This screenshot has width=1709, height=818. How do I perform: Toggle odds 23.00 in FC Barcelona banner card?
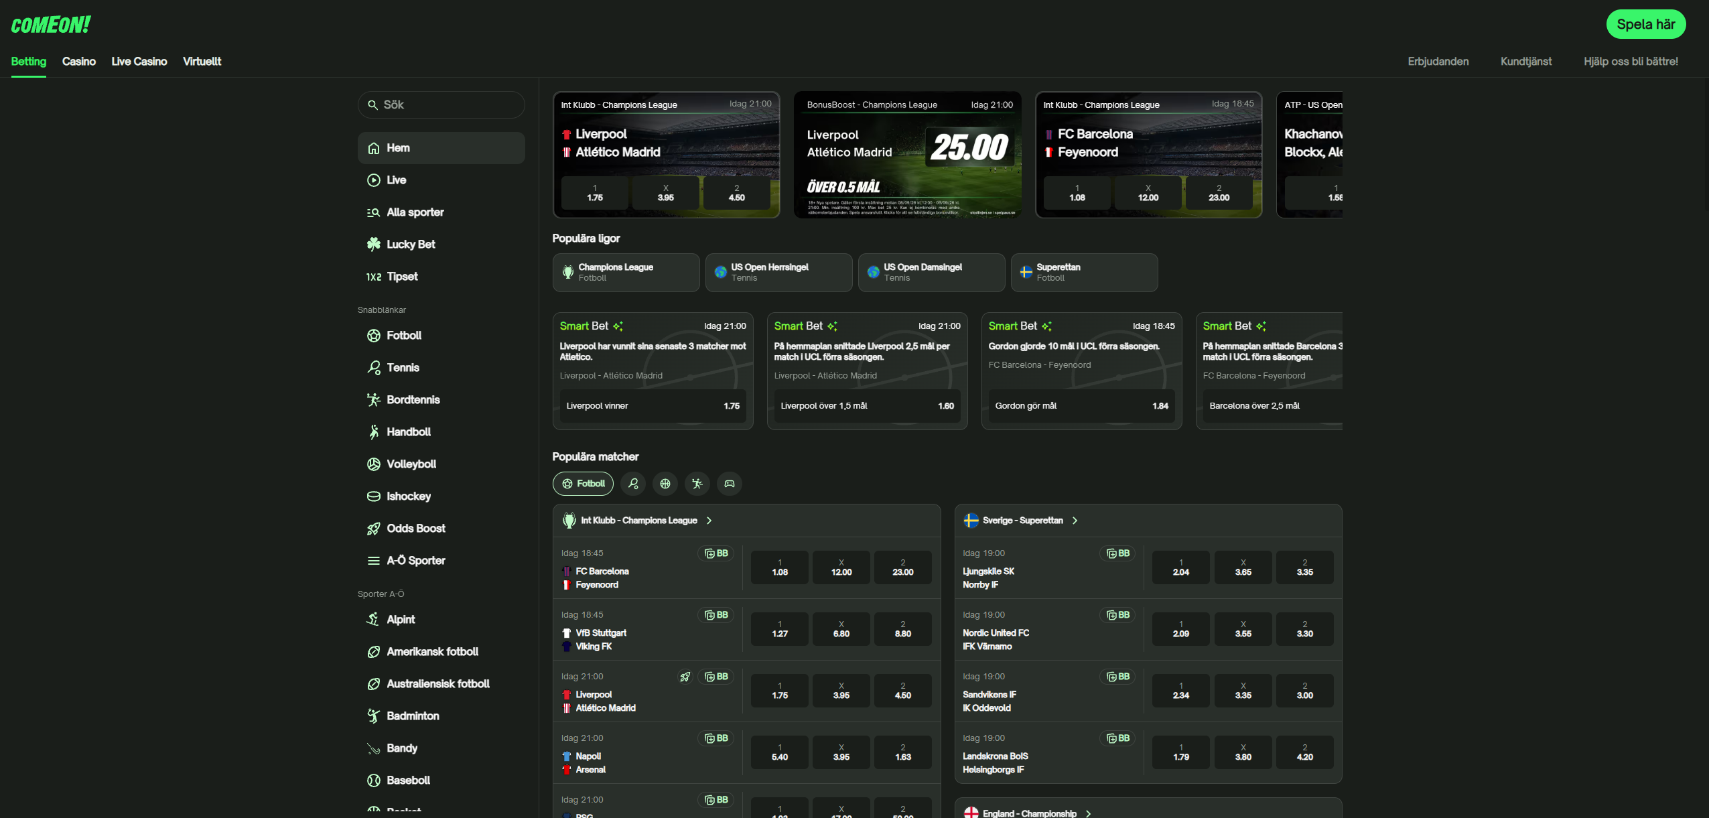click(x=1219, y=193)
